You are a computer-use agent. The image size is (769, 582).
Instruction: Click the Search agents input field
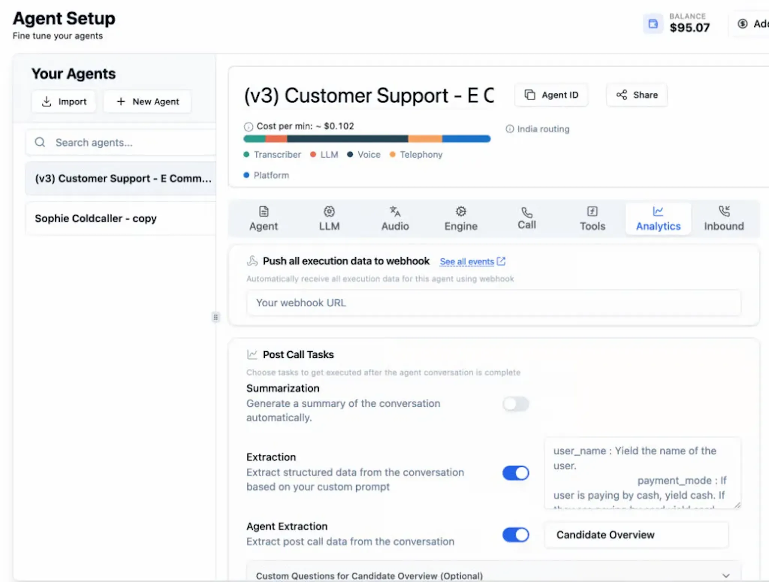coord(121,142)
